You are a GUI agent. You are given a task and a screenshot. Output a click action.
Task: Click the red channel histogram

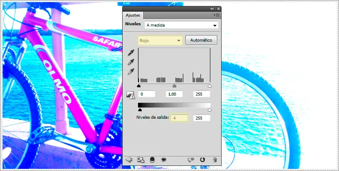tap(174, 65)
